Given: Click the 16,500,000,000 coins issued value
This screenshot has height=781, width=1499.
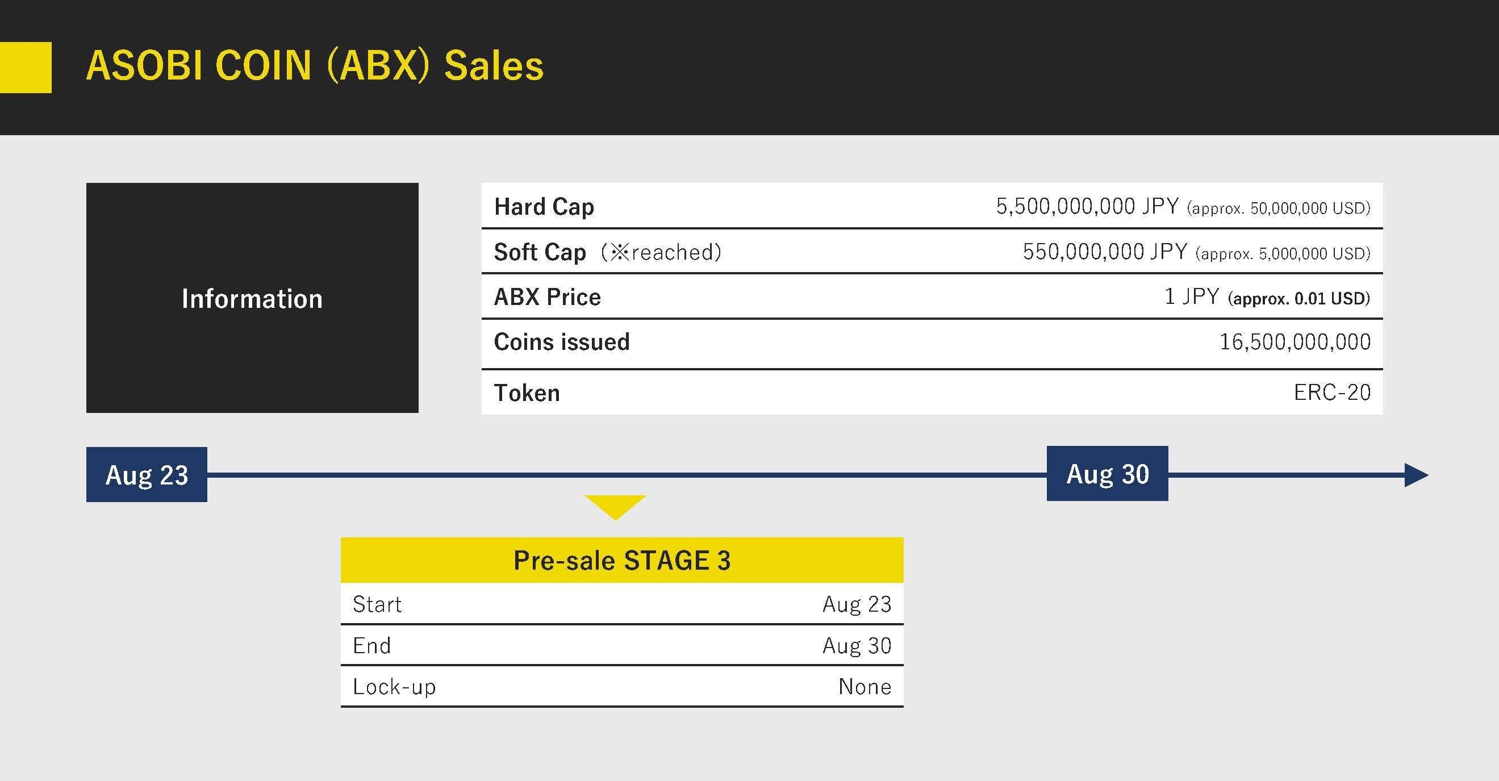Looking at the screenshot, I should 1295,341.
